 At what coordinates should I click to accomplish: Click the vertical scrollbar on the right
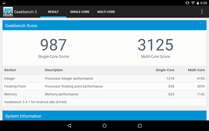coord(208,23)
